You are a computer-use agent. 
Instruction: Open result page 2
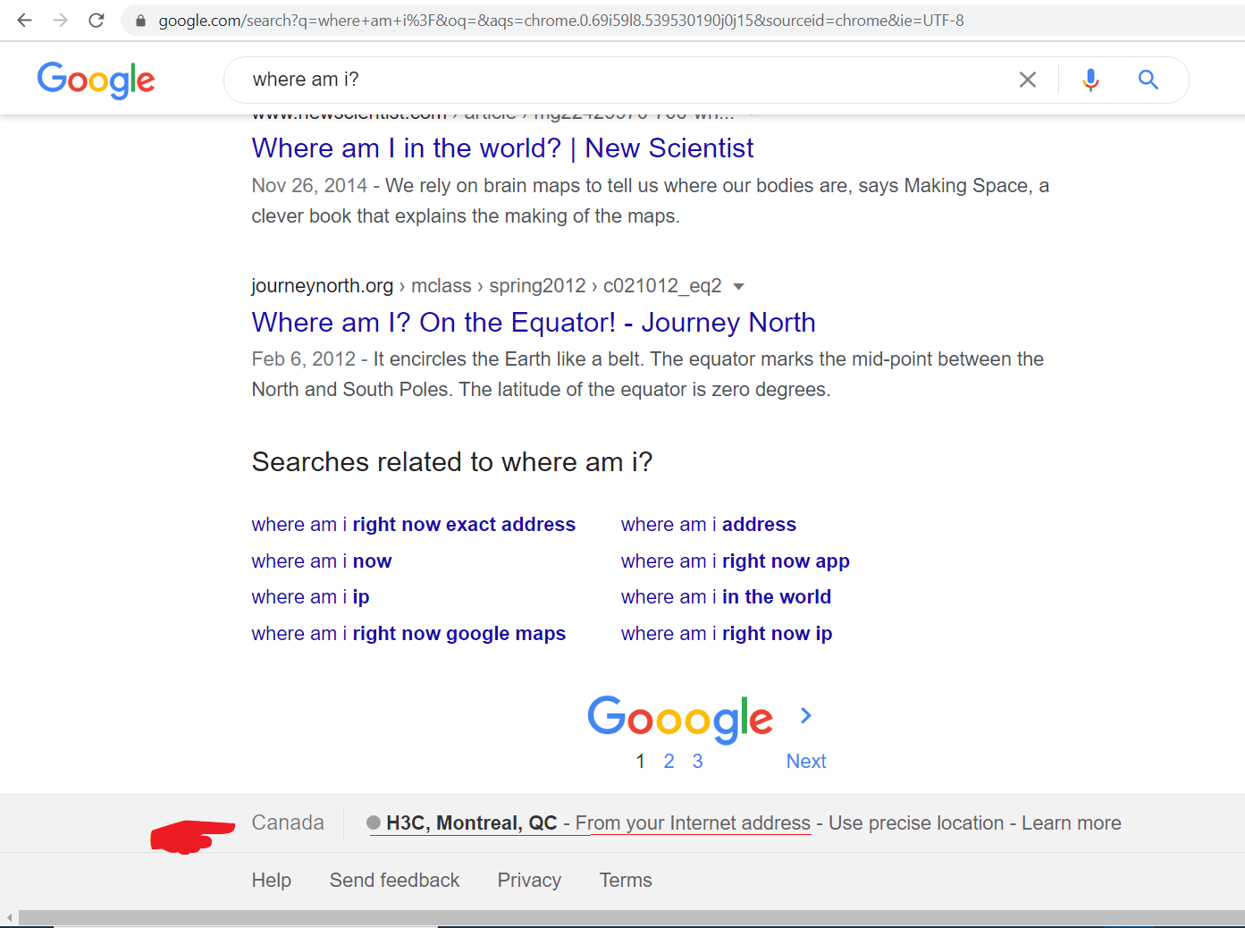pyautogui.click(x=669, y=761)
